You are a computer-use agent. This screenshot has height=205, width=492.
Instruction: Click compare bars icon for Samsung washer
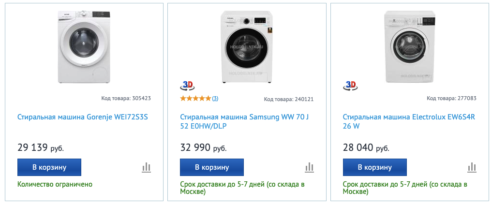tap(310, 168)
